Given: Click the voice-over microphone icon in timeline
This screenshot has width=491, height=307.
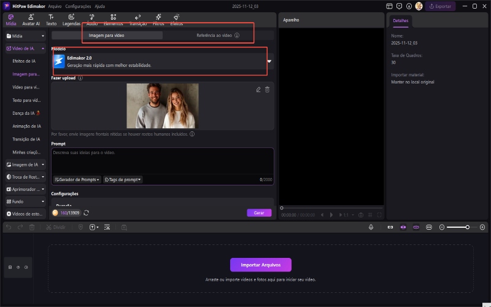Looking at the screenshot, I should (x=371, y=227).
